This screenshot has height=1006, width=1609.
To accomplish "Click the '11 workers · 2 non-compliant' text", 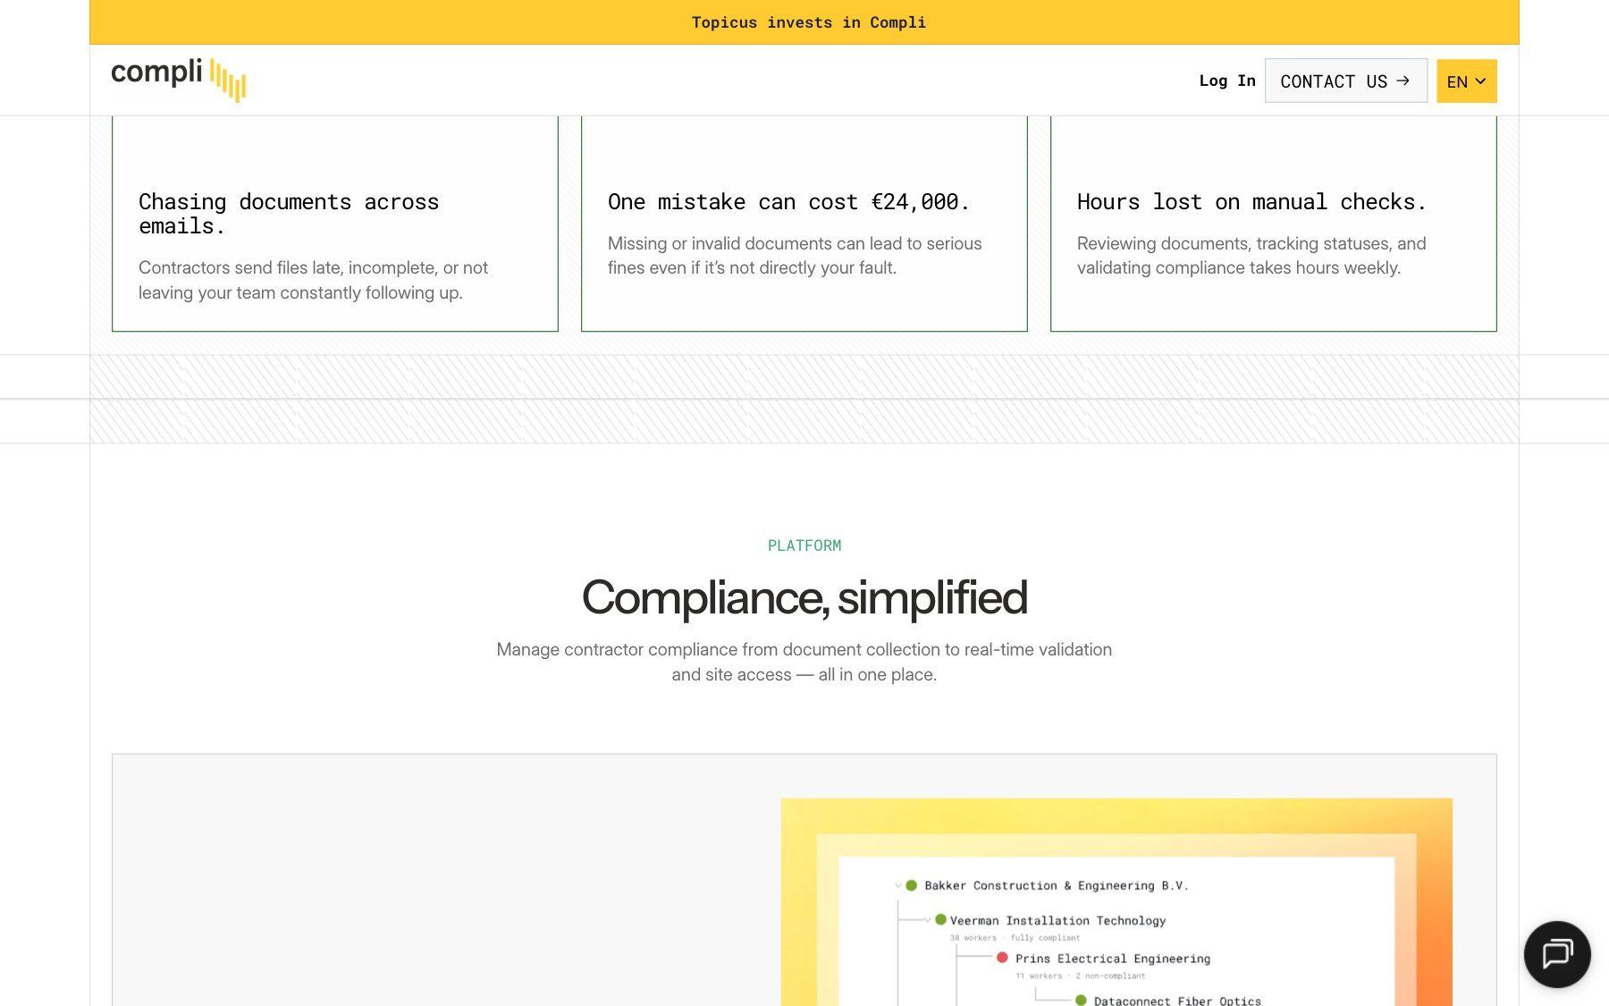I will 1080,976.
